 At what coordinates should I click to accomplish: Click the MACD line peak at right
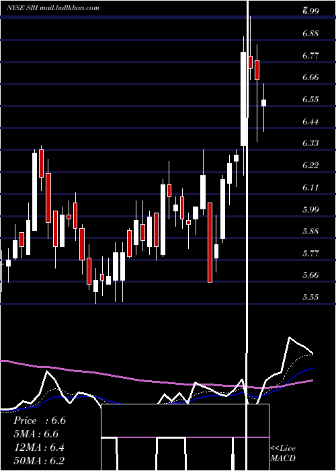(290, 338)
